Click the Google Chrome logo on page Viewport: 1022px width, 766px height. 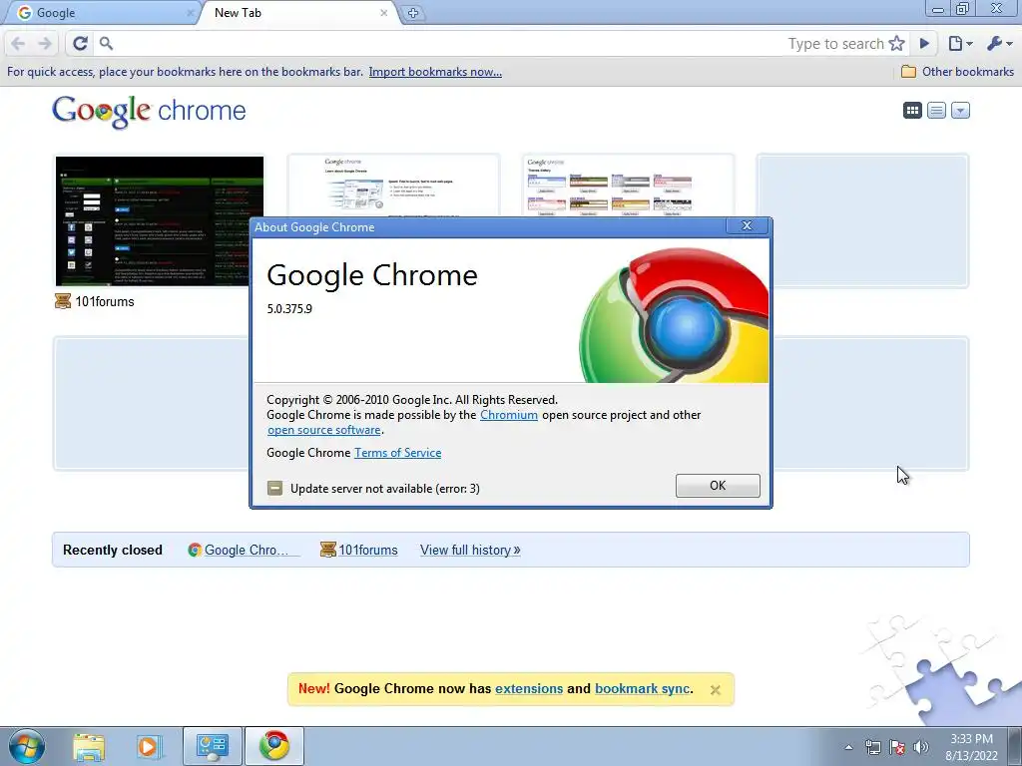tap(150, 112)
